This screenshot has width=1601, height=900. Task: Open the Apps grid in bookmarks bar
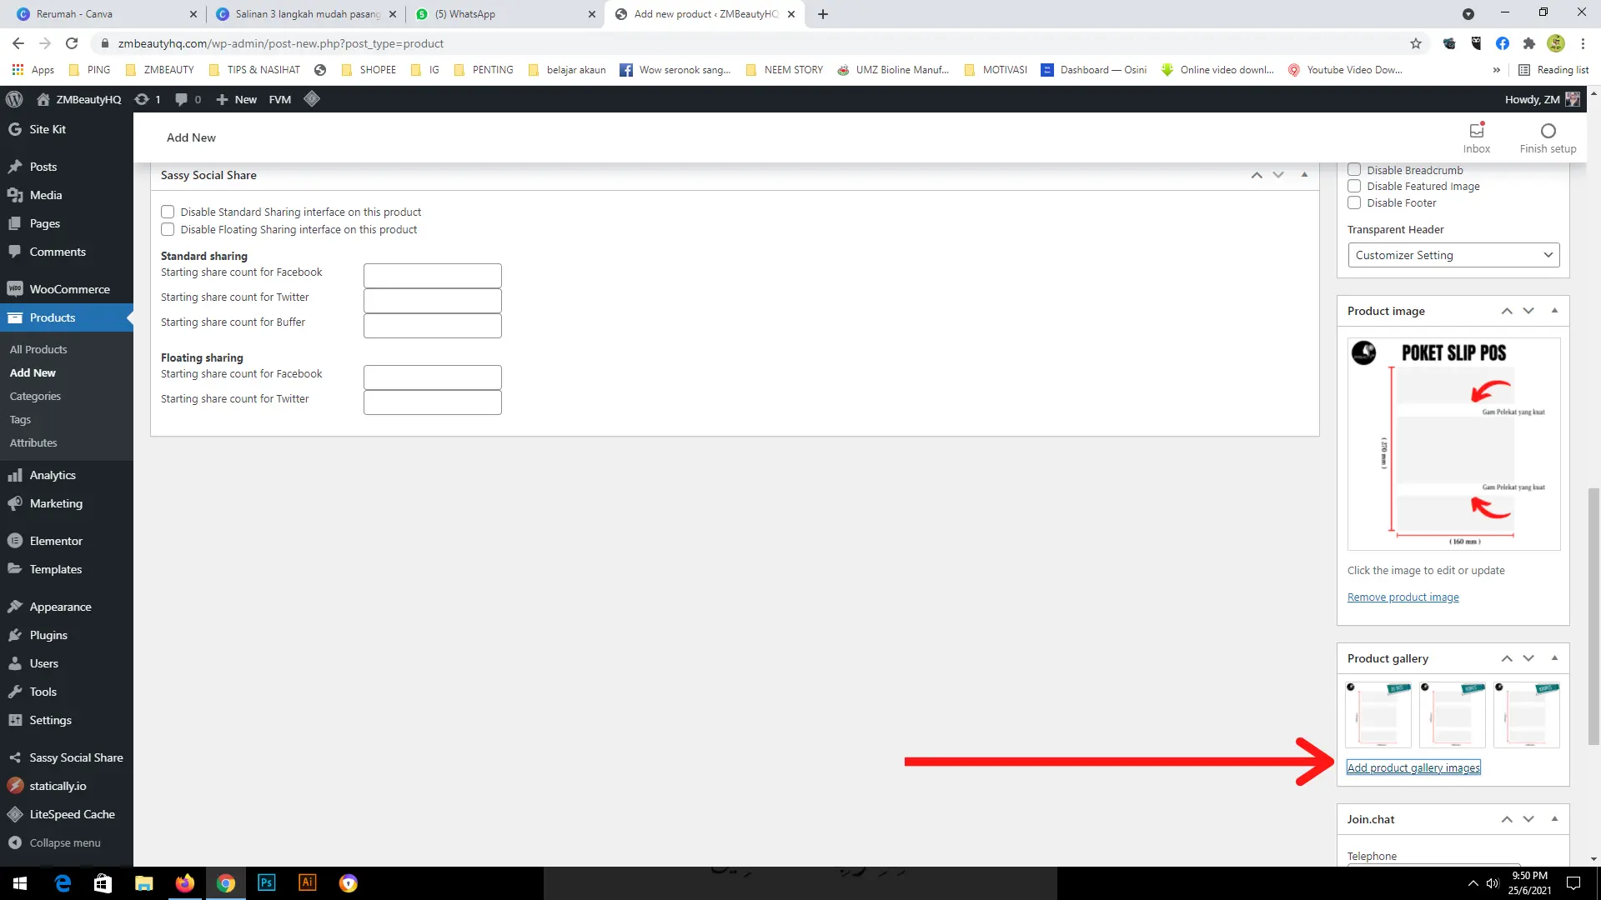point(33,70)
